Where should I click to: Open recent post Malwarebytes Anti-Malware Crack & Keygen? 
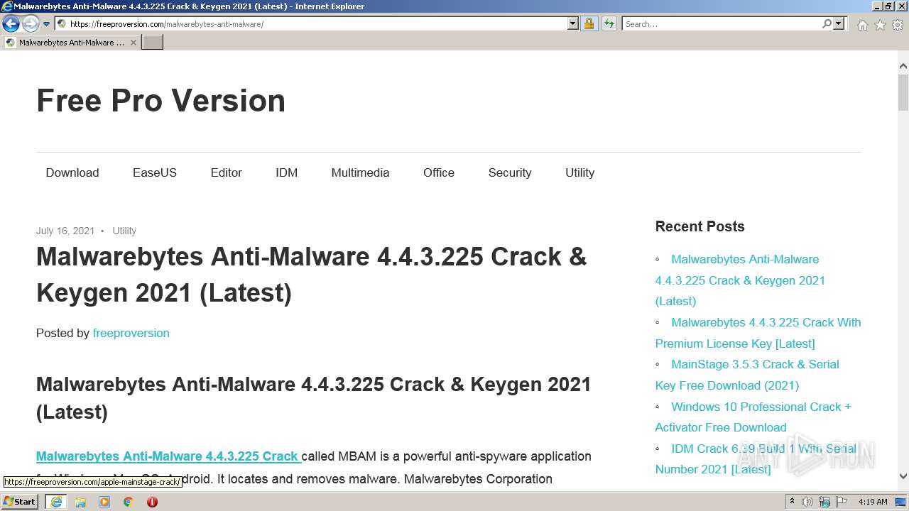coord(740,280)
